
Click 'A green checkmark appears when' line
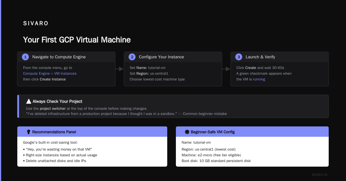tap(264, 74)
